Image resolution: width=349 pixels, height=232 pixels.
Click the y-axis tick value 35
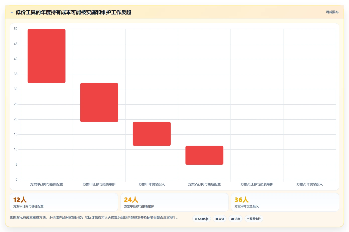point(16,74)
